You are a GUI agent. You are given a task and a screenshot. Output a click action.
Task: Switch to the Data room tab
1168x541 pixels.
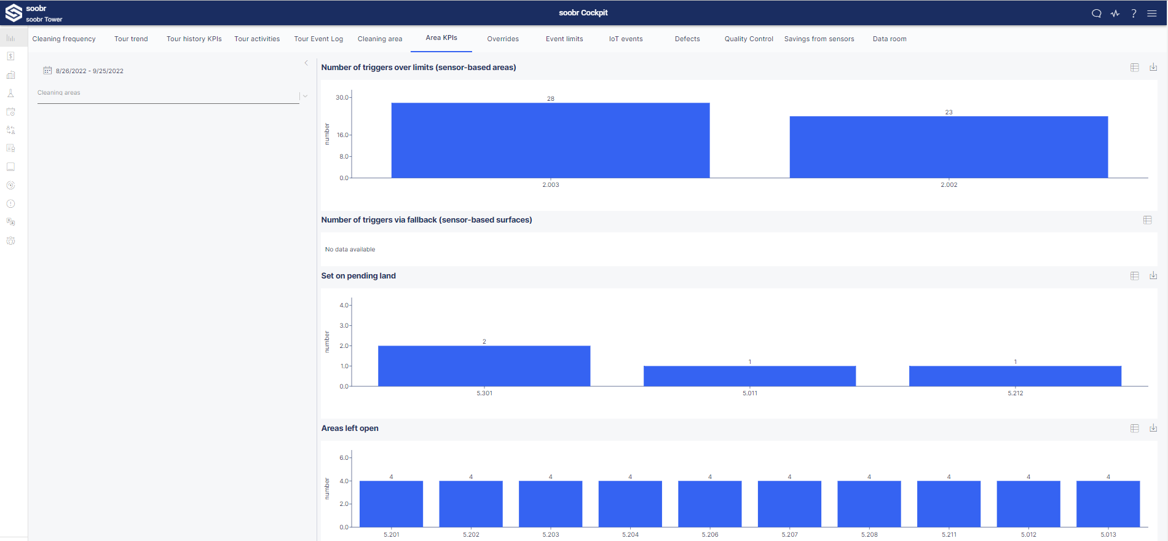point(890,39)
